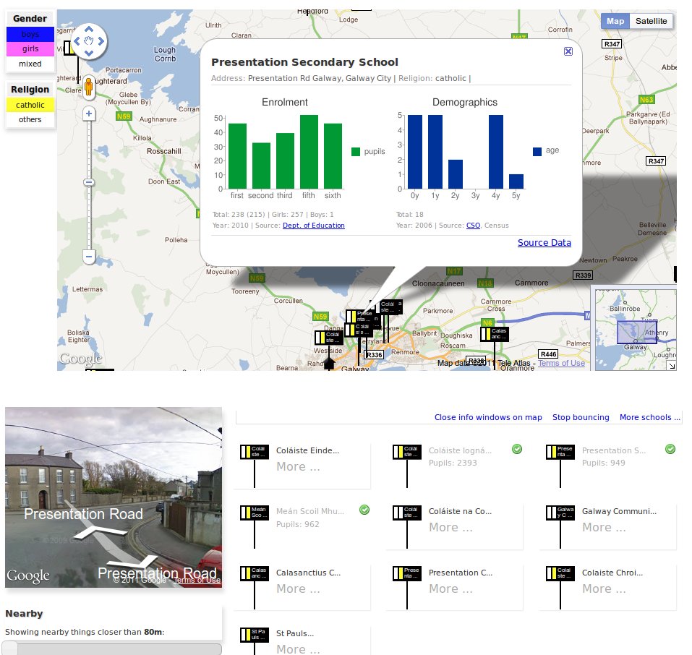Click the Street View pegman icon
Screen dimensions: 692x655
click(89, 87)
